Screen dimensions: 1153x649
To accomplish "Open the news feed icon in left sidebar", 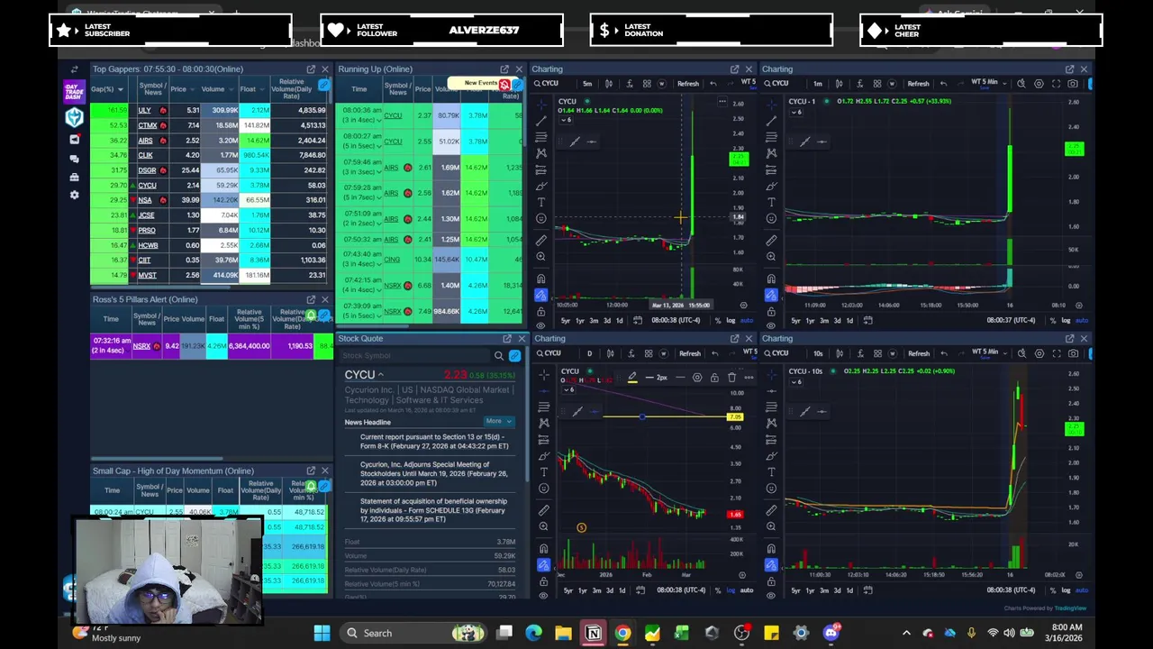I will pos(74,140).
